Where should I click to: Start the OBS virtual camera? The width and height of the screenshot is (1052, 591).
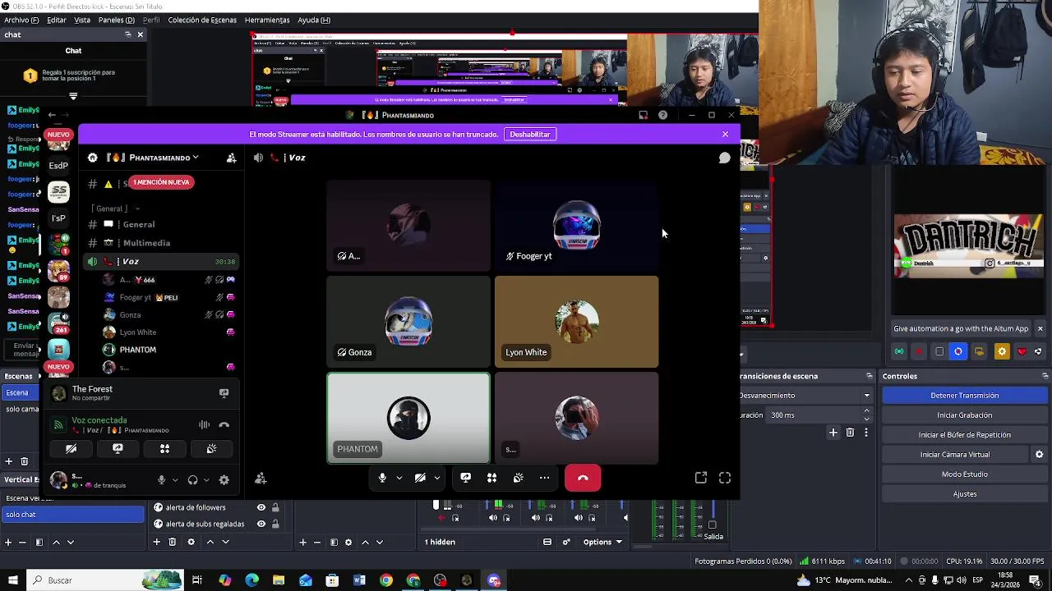[955, 455]
